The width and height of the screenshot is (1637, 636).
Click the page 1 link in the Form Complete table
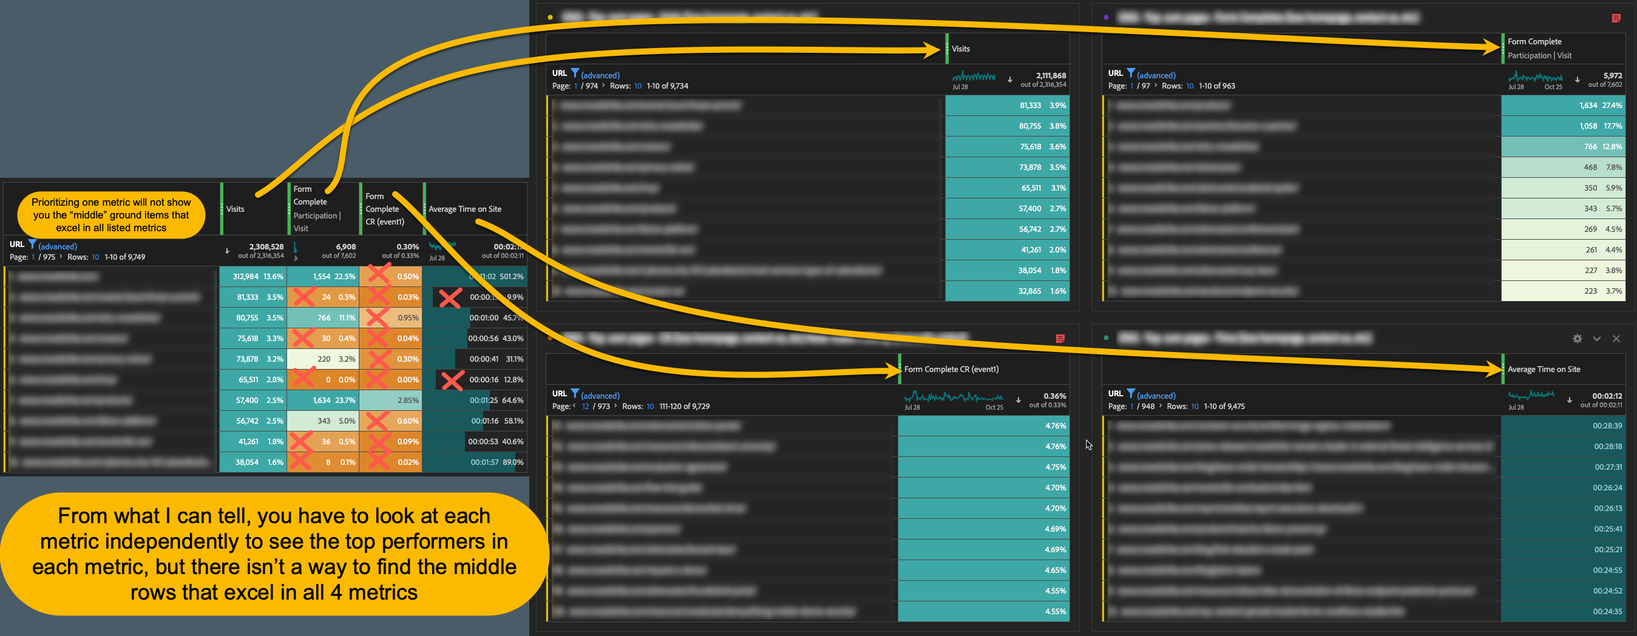(1132, 85)
